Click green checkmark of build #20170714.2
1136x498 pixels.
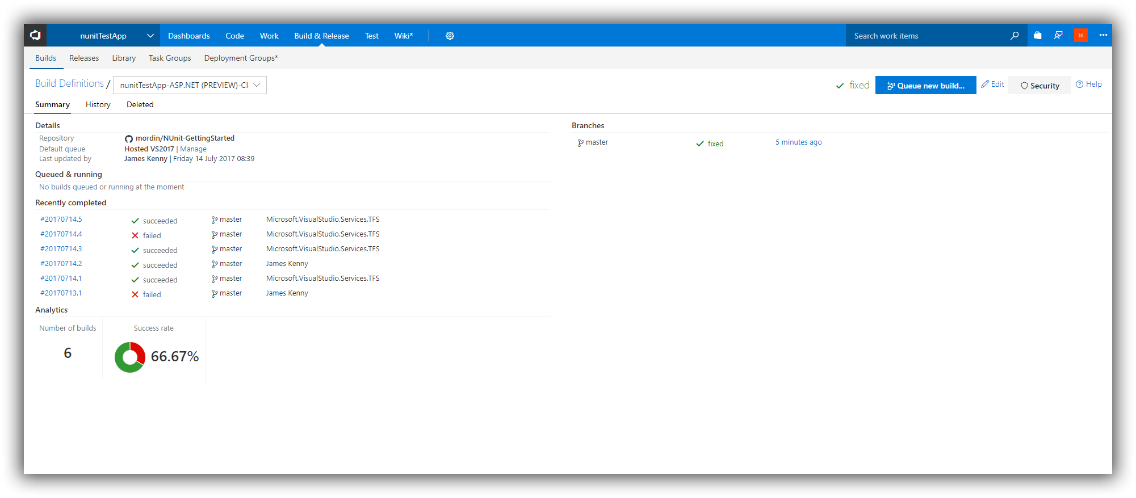135,265
